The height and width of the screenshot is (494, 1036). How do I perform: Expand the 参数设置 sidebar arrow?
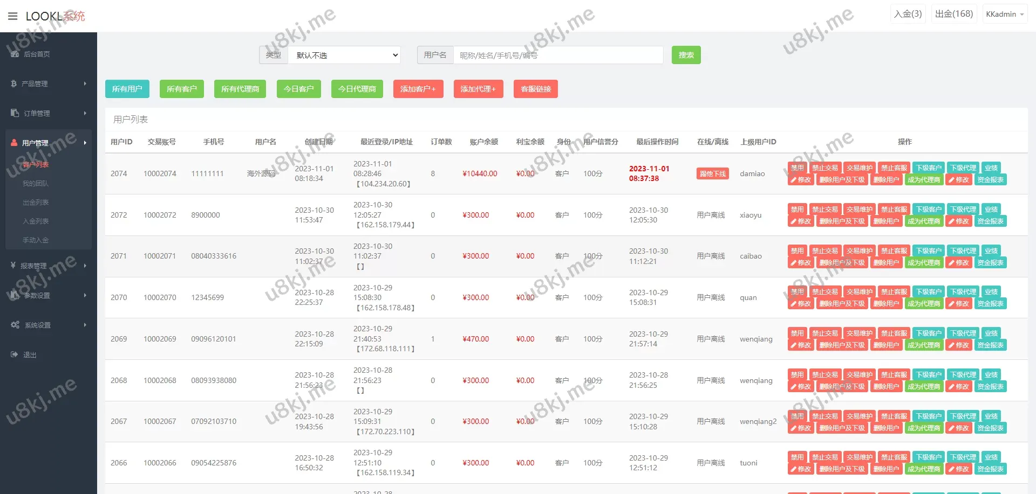pyautogui.click(x=85, y=295)
